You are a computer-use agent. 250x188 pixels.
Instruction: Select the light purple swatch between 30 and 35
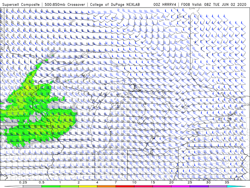(217, 186)
